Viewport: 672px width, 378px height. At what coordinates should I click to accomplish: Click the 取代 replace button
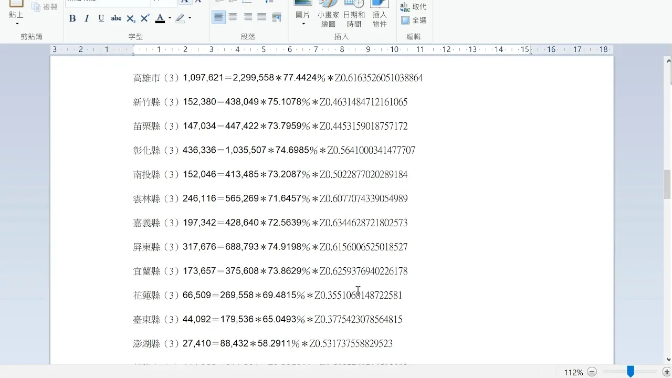pos(414,7)
